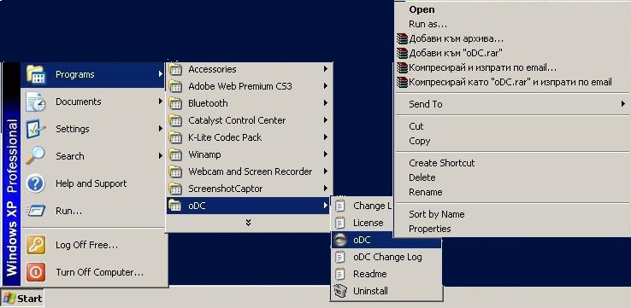The image size is (631, 308).
Task: Click the Adobe Web Premium CS3 label
Action: coord(240,86)
